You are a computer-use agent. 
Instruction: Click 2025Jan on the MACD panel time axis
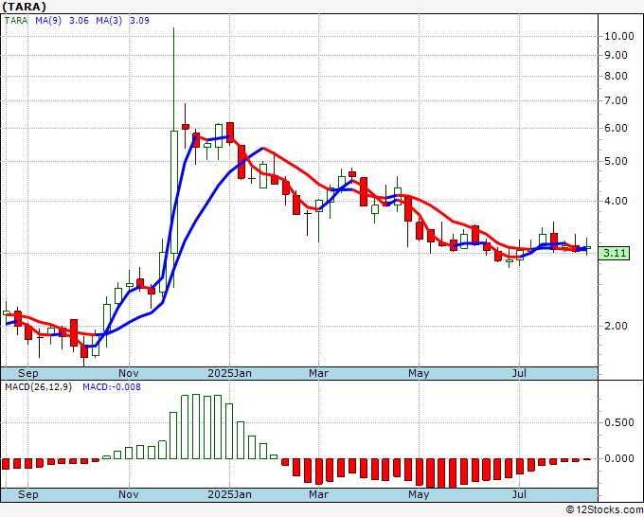[x=229, y=494]
